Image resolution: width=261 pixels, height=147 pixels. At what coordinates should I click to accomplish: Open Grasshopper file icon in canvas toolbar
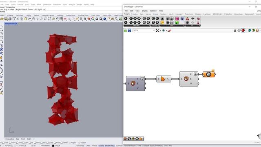[125, 31]
